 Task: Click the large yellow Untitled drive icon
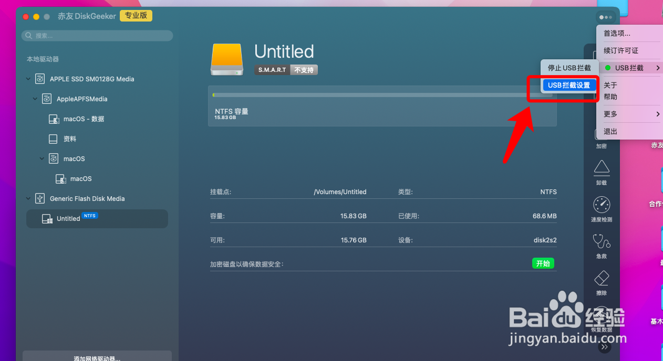pos(227,59)
